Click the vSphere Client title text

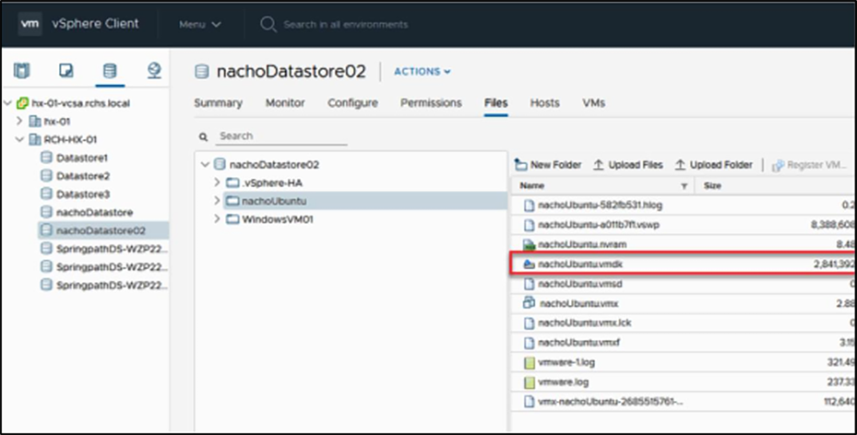95,24
